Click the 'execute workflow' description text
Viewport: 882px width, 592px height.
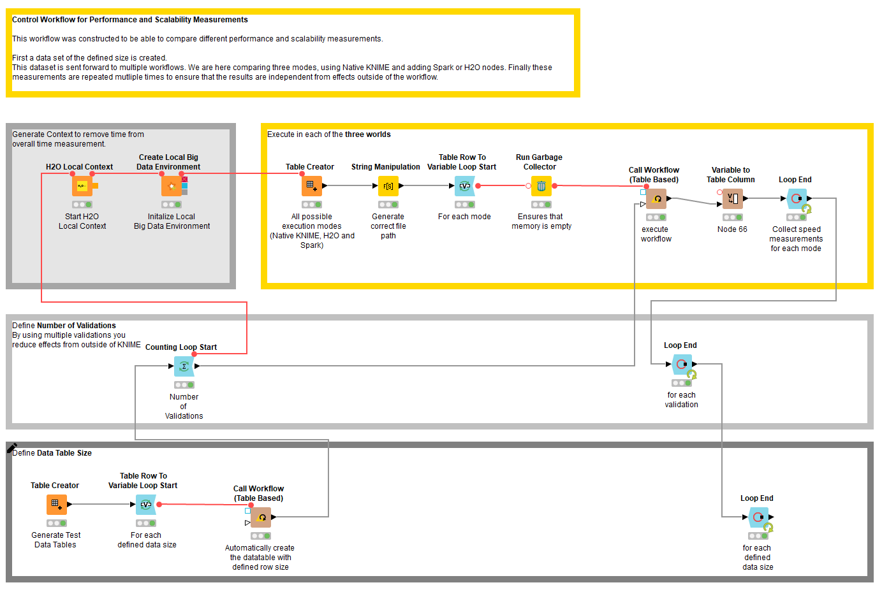click(656, 234)
